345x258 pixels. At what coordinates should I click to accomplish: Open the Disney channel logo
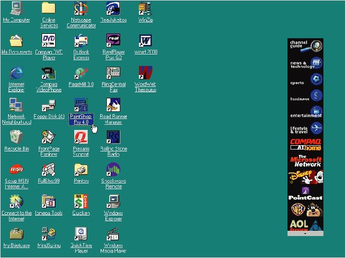click(x=305, y=177)
